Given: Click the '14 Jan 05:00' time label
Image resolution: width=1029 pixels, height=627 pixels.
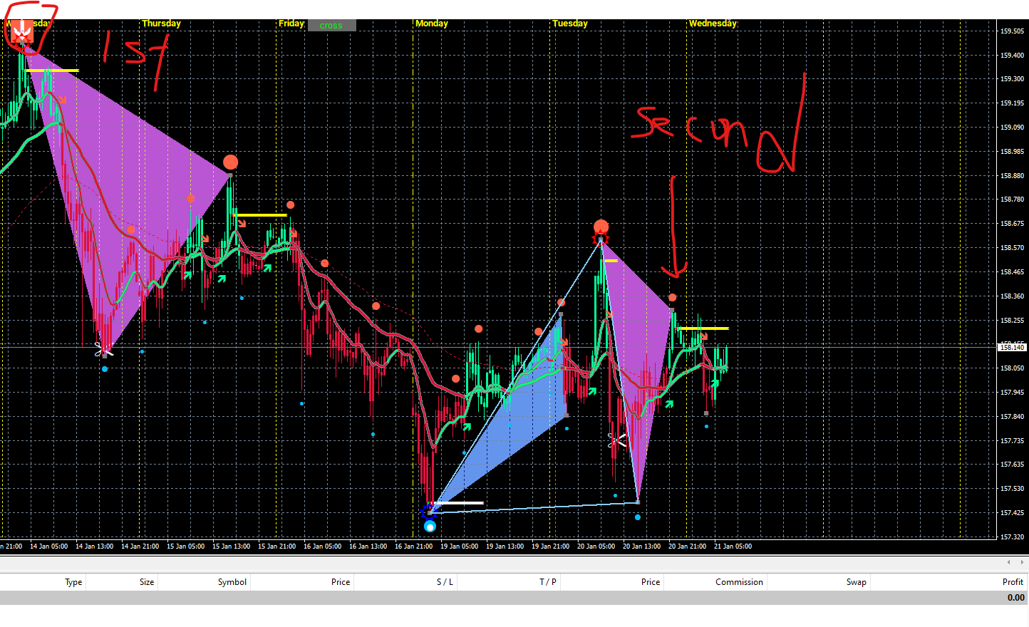Looking at the screenshot, I should (x=49, y=546).
